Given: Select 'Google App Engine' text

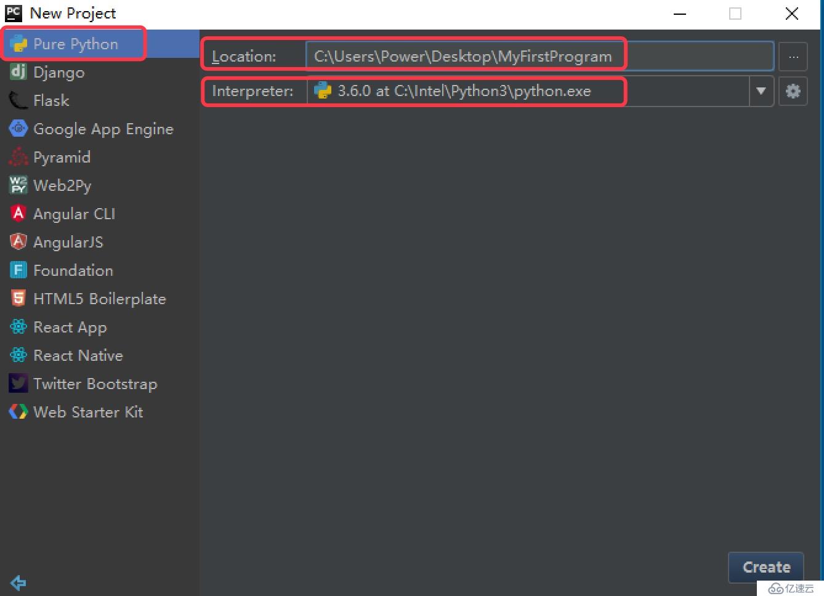Looking at the screenshot, I should [x=103, y=129].
